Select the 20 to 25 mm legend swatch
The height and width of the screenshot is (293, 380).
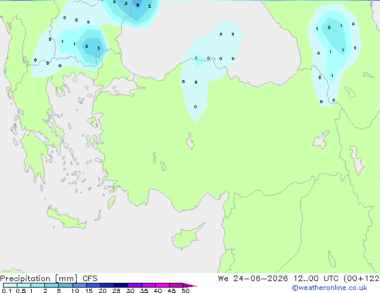107,285
